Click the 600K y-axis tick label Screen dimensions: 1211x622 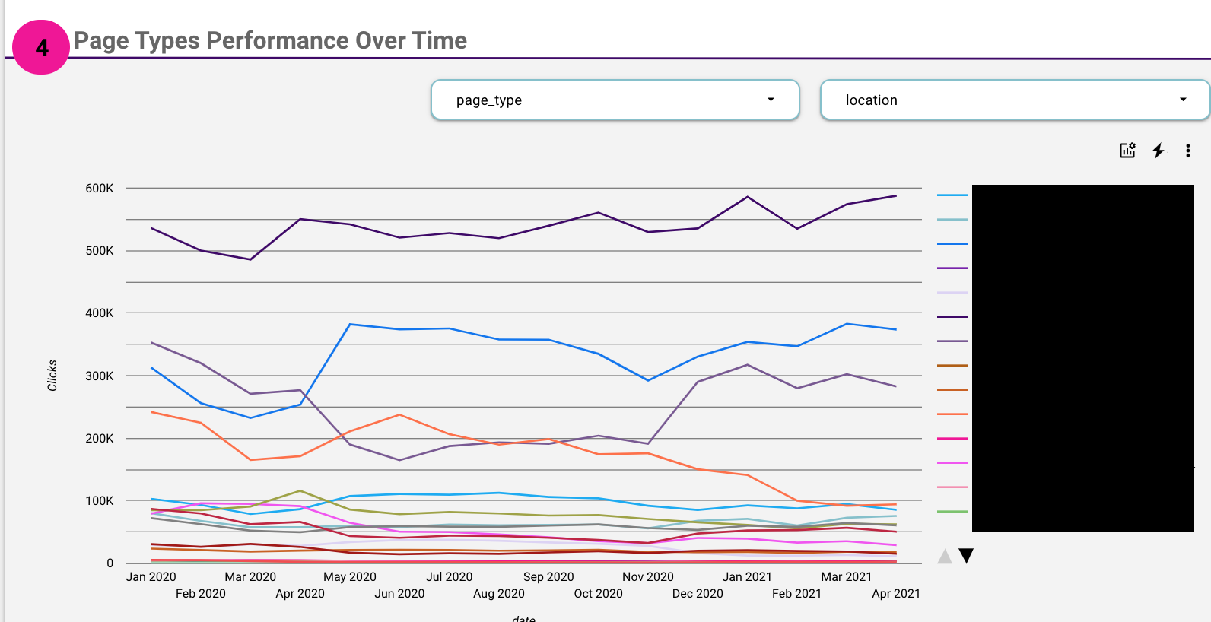tap(99, 188)
